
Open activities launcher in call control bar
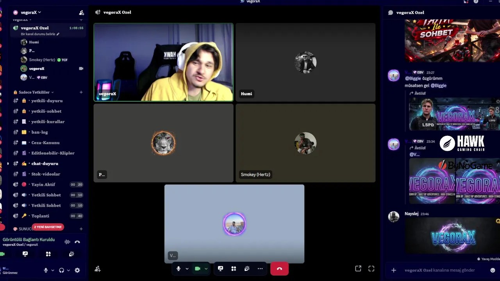[x=234, y=269]
